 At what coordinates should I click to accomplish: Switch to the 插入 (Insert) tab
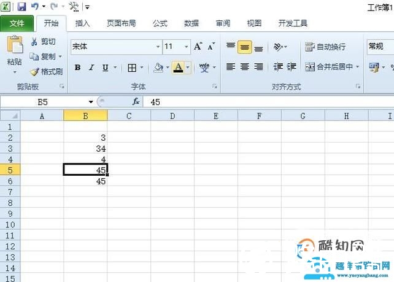click(82, 23)
